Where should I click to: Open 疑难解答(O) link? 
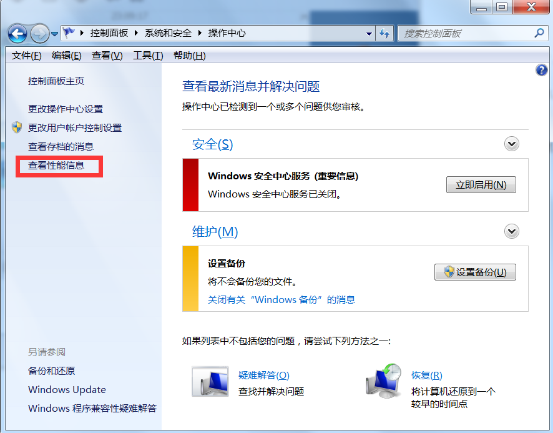click(264, 375)
